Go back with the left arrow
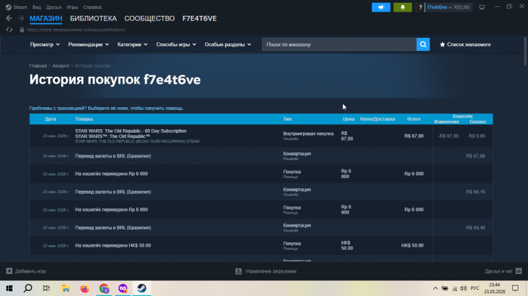Screen dimensions: 528x296 point(9,18)
